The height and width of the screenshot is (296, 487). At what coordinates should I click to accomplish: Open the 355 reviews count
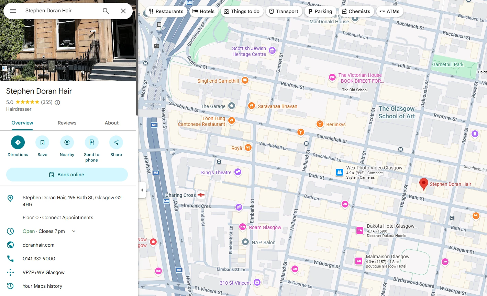pos(47,102)
